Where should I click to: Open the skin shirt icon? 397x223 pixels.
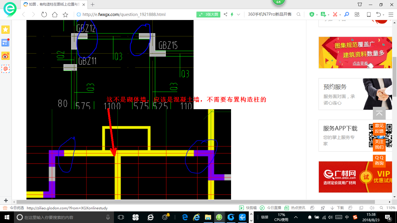click(360, 5)
